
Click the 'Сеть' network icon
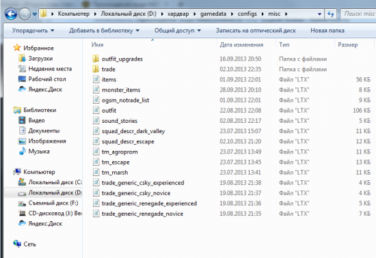click(17, 244)
